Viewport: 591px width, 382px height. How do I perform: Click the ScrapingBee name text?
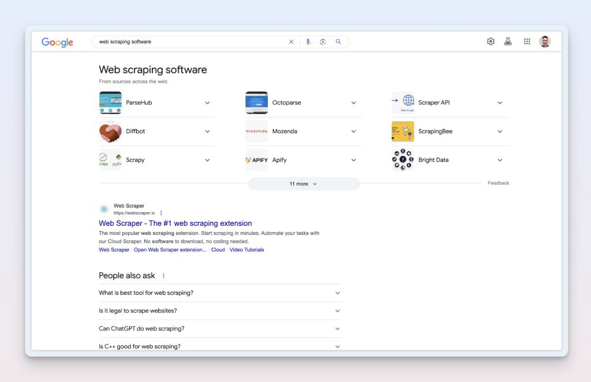(435, 131)
